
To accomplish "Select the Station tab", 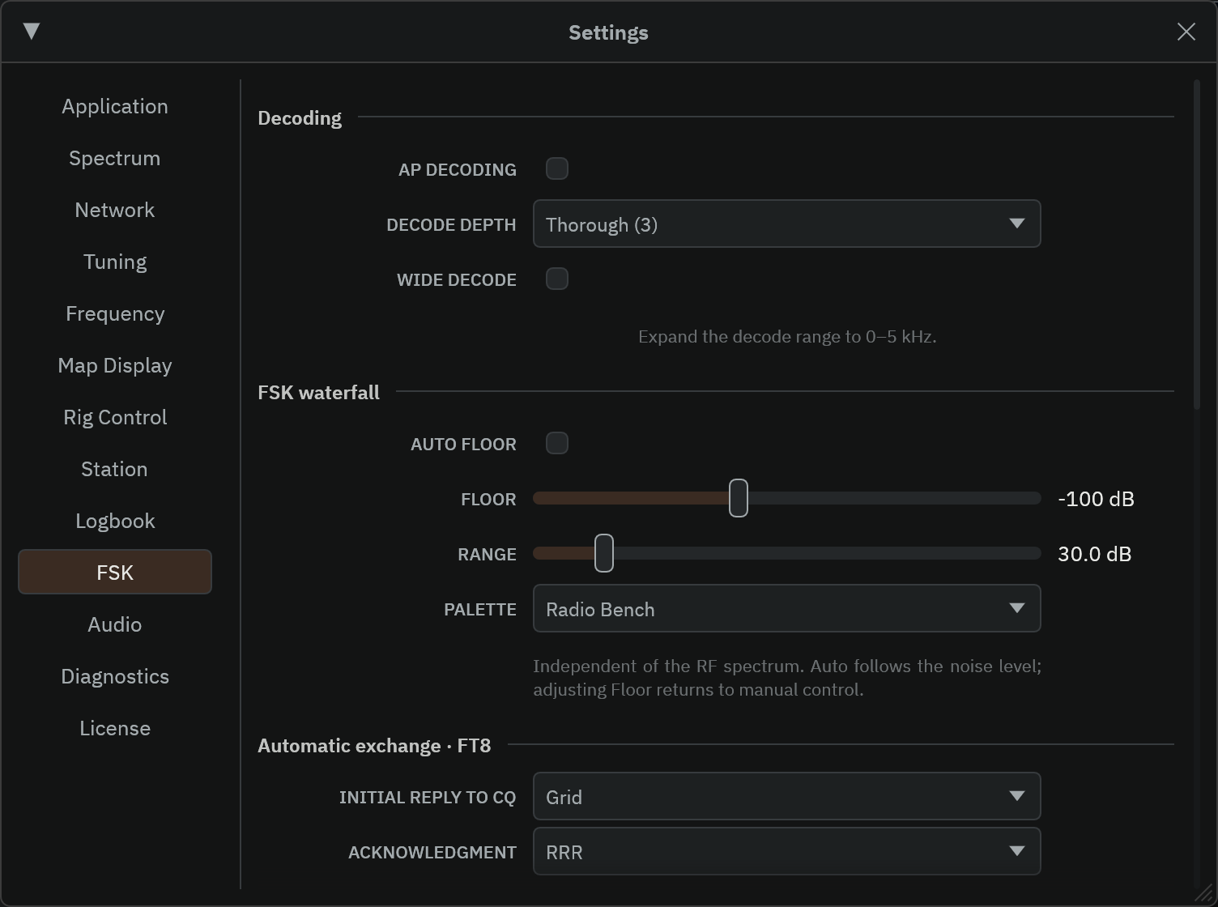I will [x=115, y=469].
